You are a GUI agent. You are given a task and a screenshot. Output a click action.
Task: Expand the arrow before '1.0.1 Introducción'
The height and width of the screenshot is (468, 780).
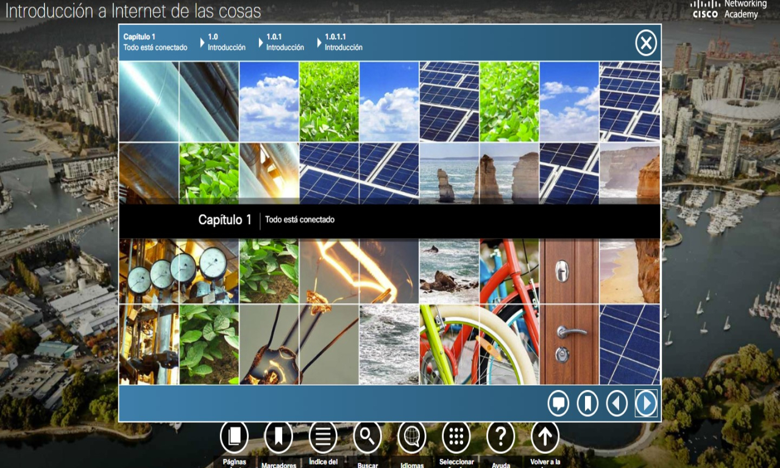(261, 43)
